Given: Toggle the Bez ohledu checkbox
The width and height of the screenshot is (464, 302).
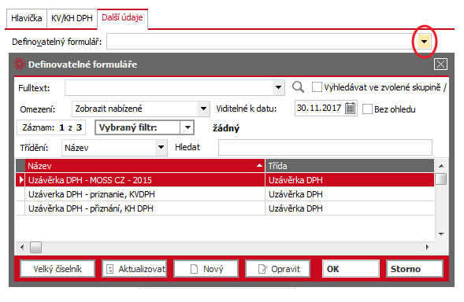Looking at the screenshot, I should tap(367, 109).
